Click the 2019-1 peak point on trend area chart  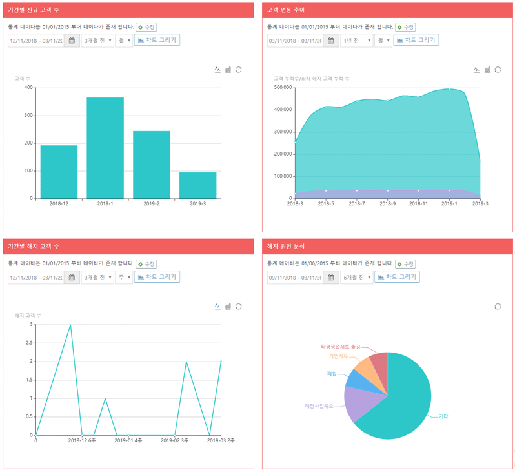click(x=449, y=88)
